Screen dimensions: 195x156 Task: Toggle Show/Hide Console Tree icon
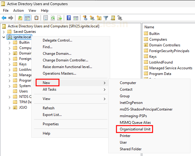point(27,18)
